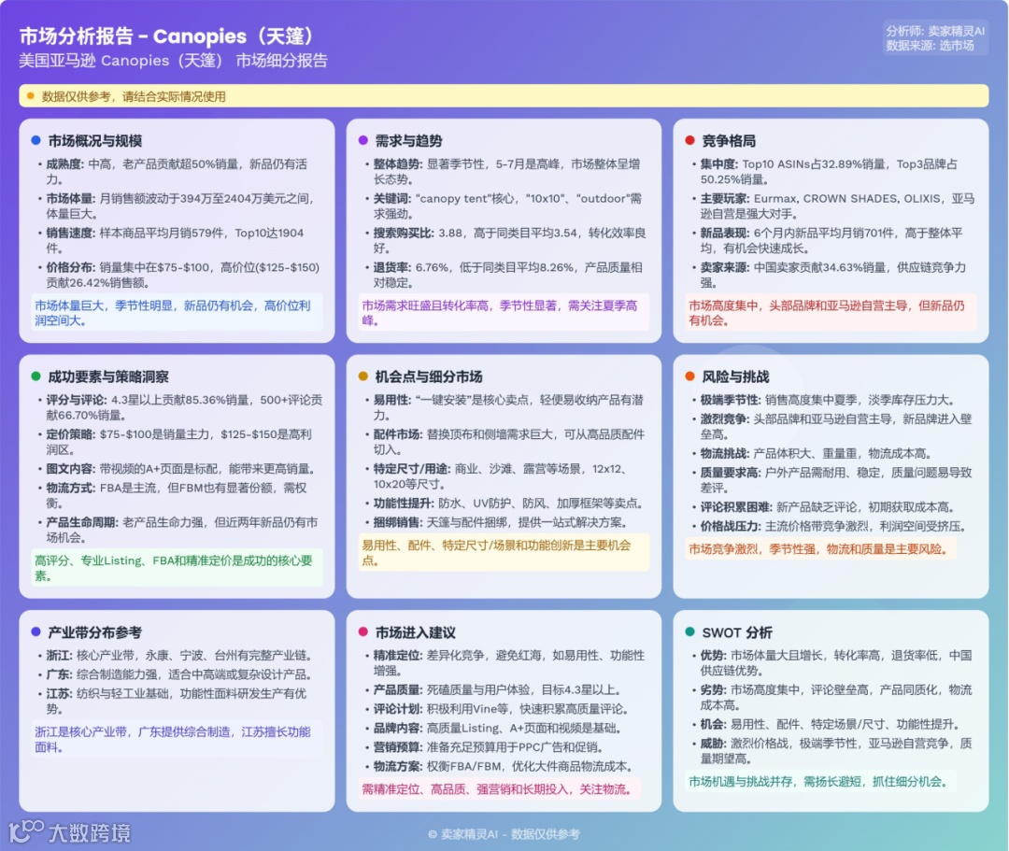Image resolution: width=1009 pixels, height=851 pixels.
Task: Click the data source label 数据来源: 选市场
Action: (930, 46)
